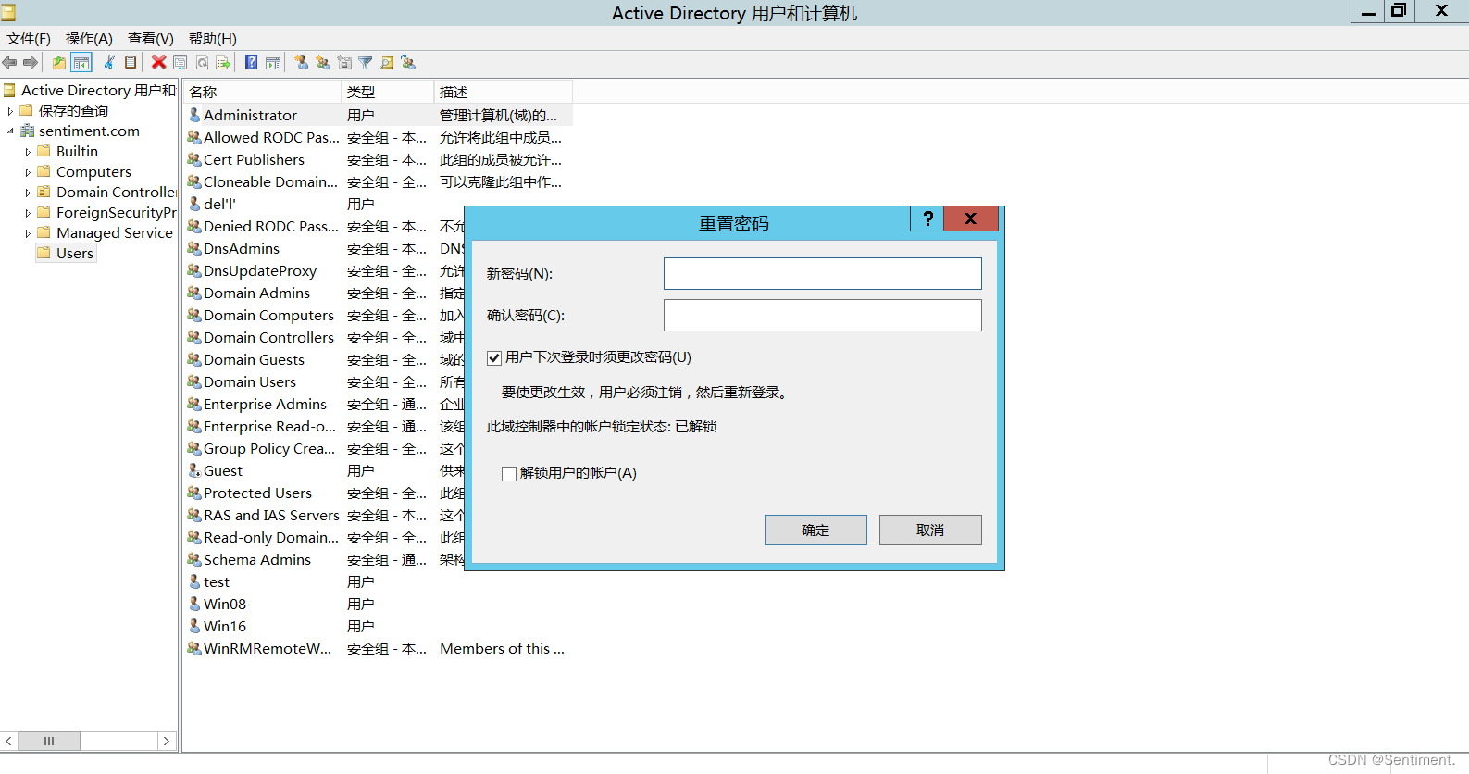Select the 'test' user row
This screenshot has width=1469, height=774.
coord(378,581)
